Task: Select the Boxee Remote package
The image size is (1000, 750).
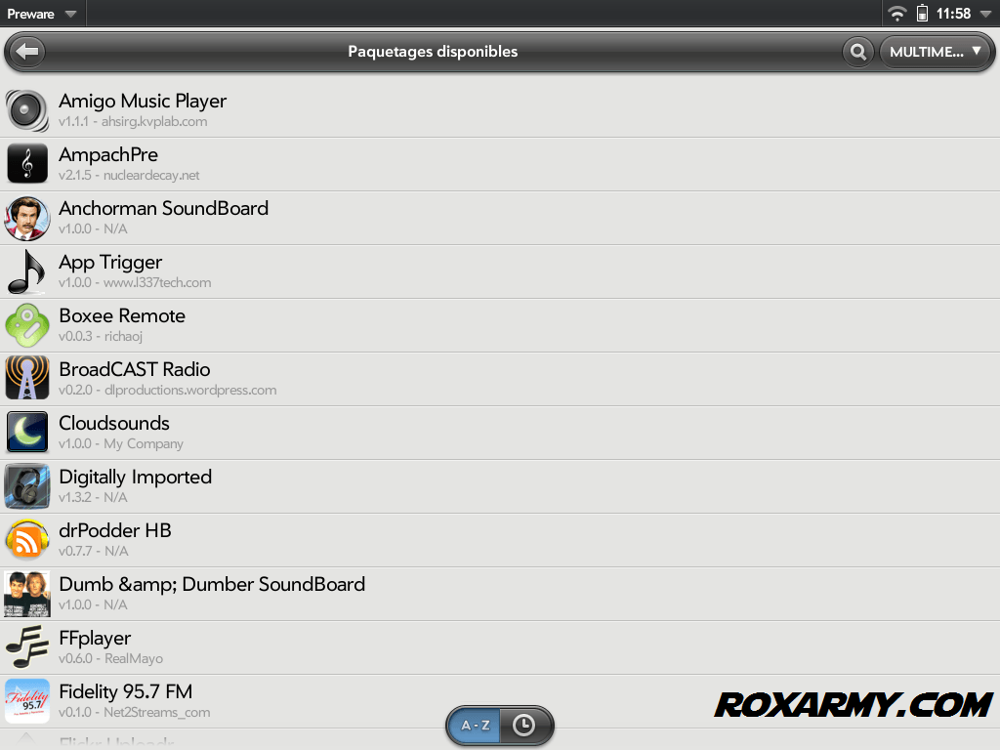Action: 500,325
